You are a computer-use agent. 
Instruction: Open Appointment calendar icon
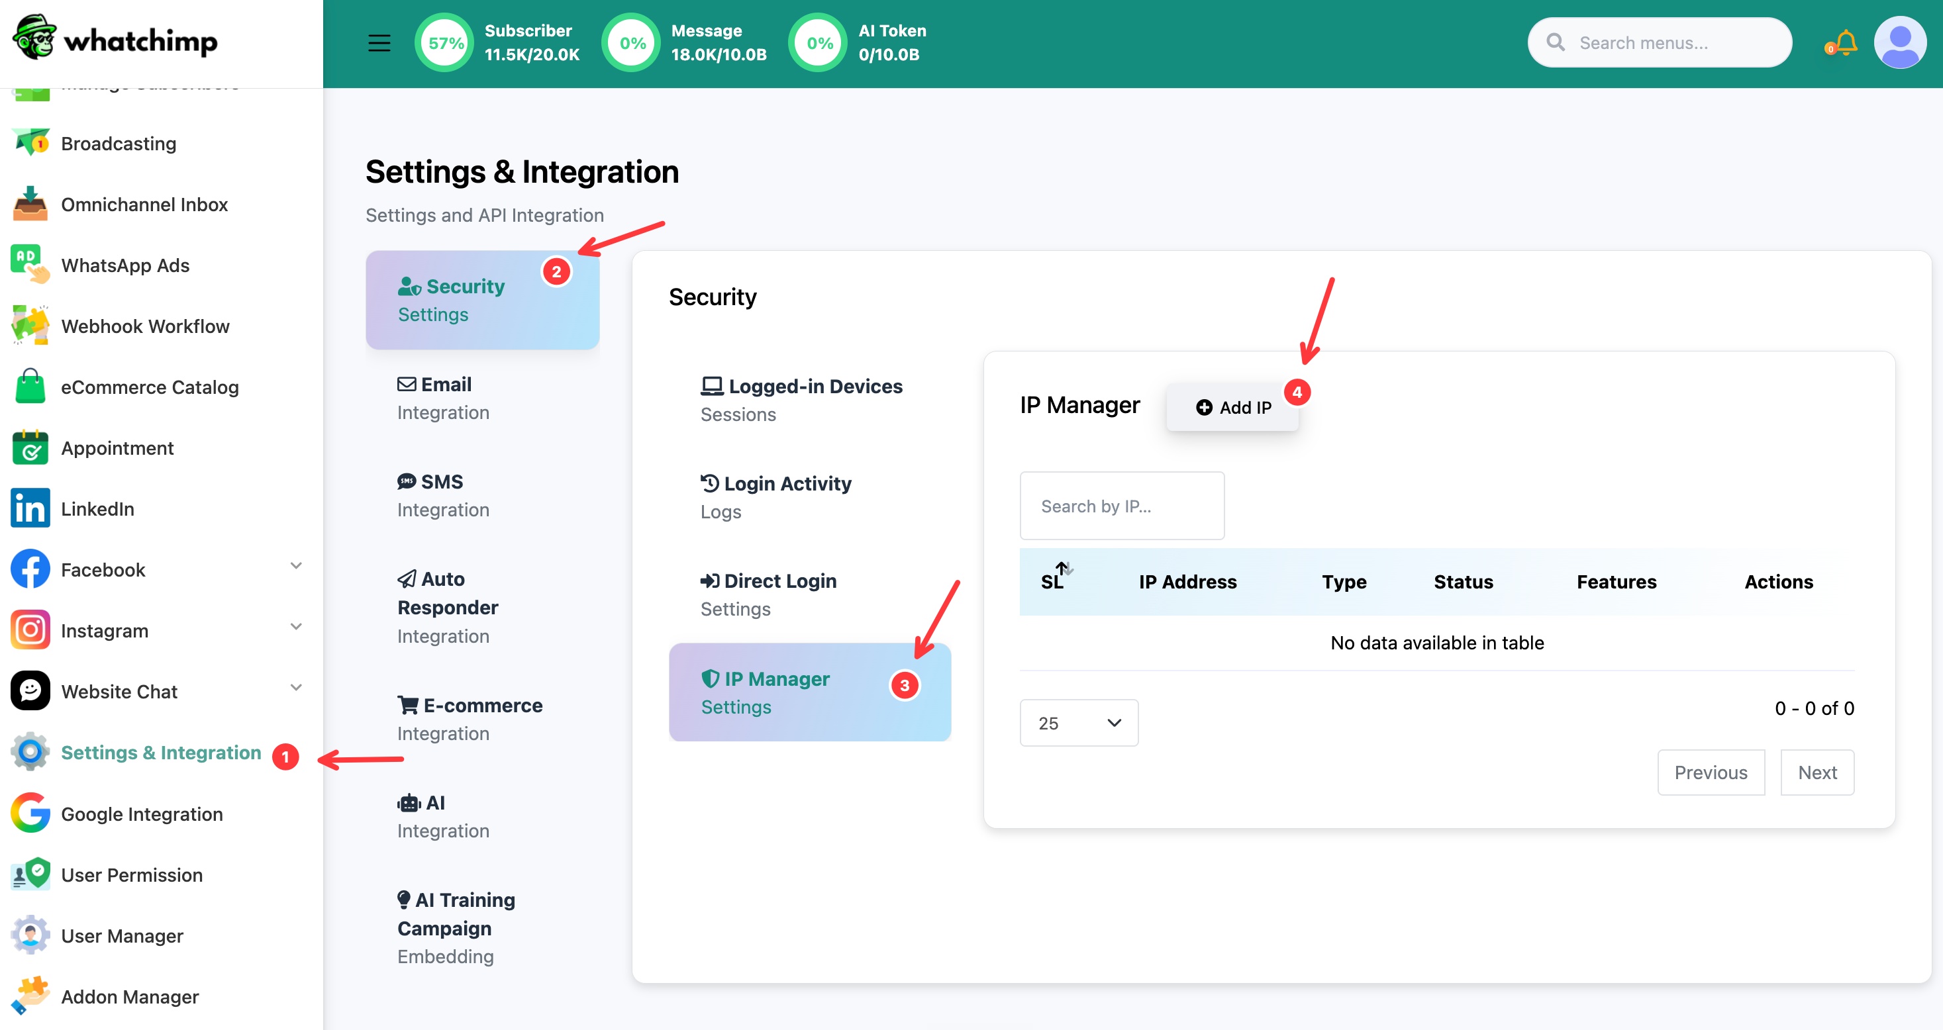(x=30, y=448)
